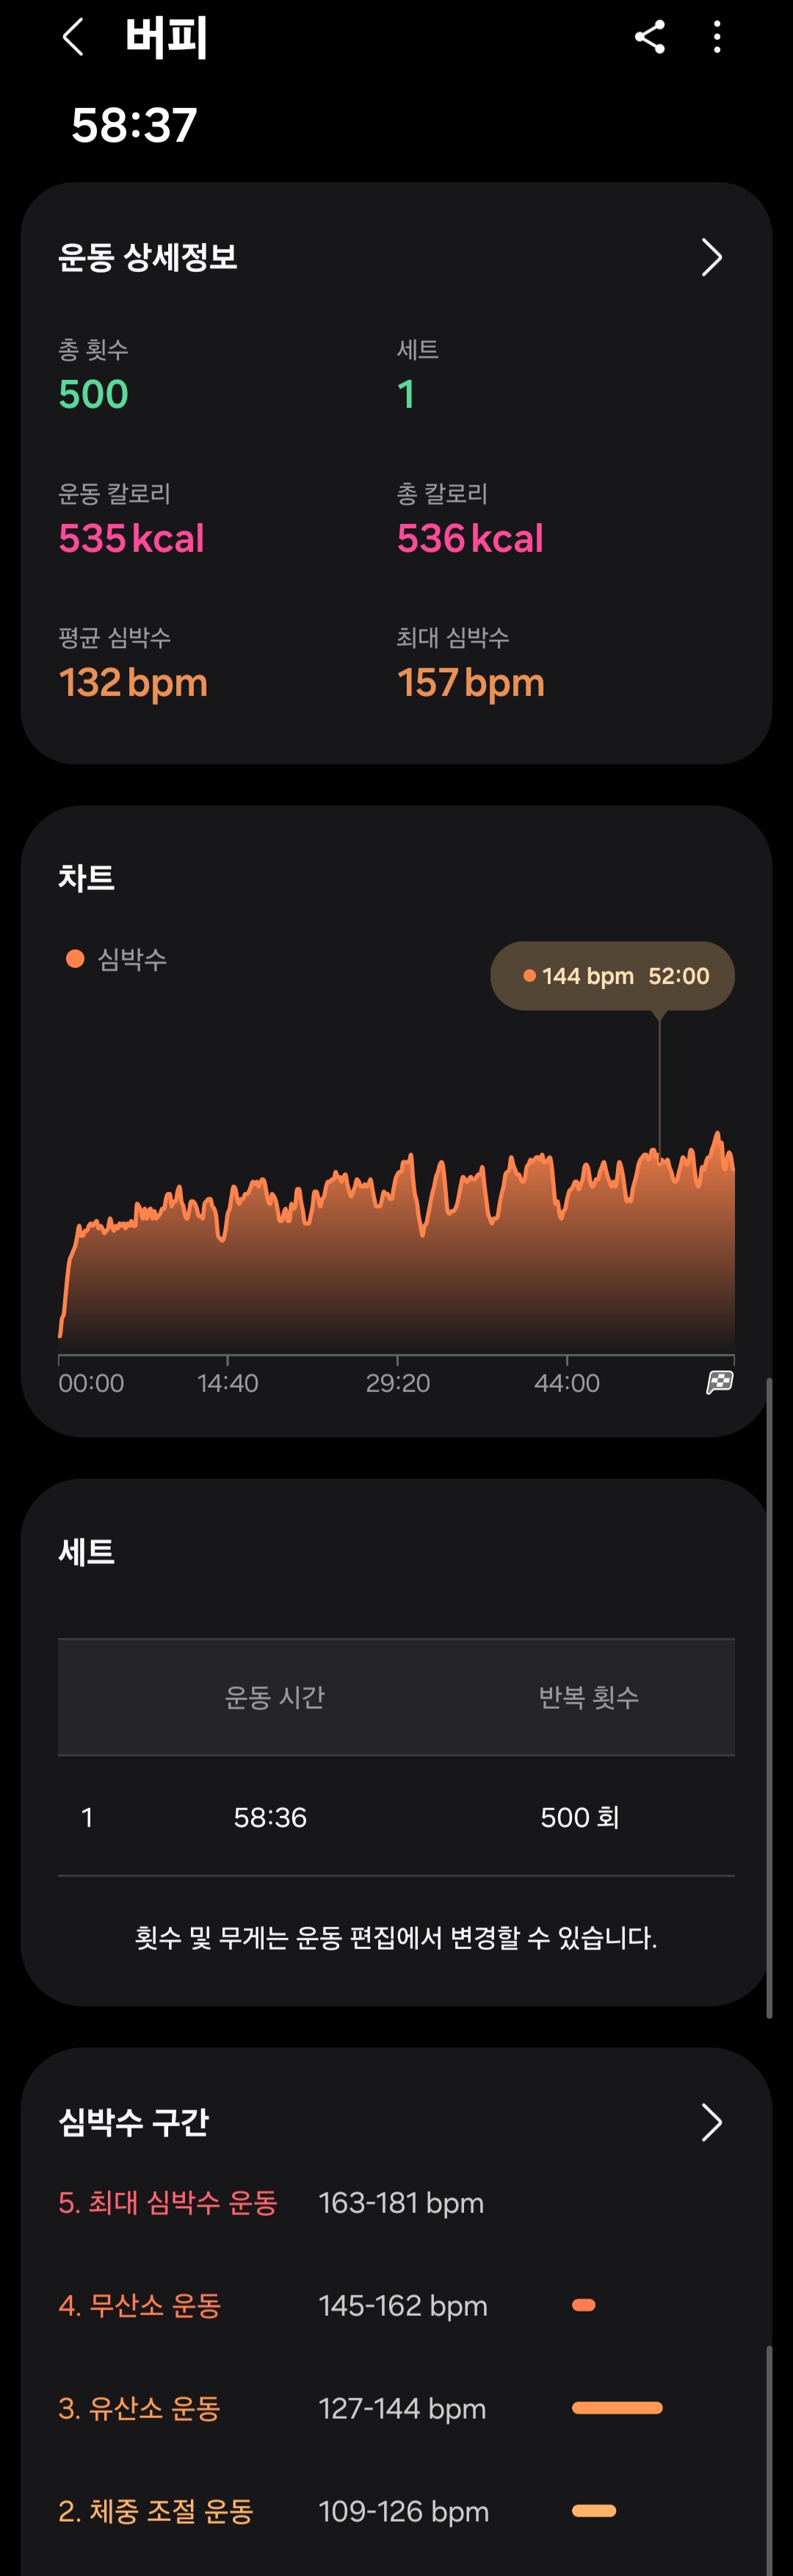Expand 운동 상세정보 with chevron arrow

(711, 257)
